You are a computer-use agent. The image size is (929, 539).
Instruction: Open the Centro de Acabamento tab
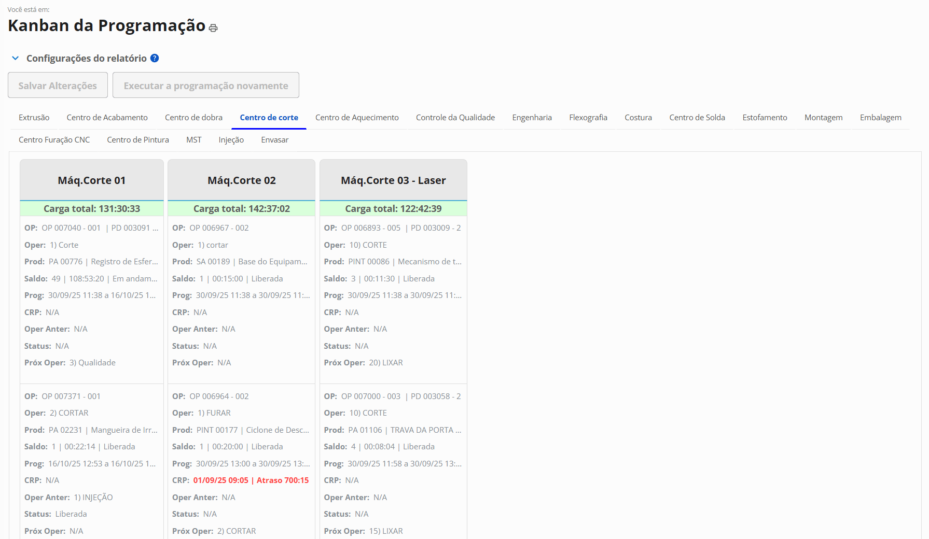pos(107,118)
